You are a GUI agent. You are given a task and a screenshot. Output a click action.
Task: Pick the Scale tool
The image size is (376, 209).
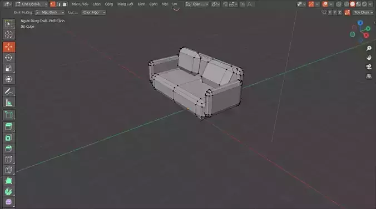coord(9,69)
